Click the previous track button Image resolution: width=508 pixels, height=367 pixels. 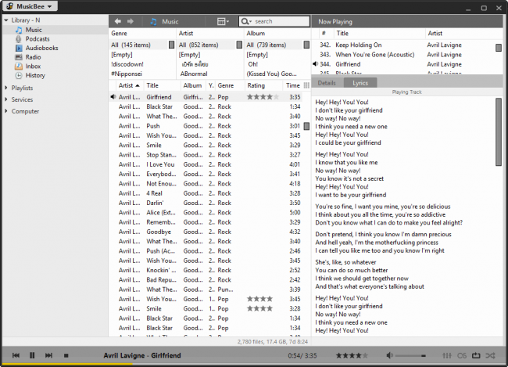[16, 356]
